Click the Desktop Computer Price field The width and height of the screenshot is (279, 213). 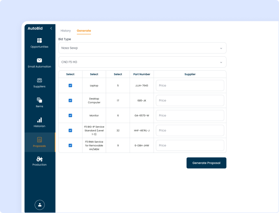click(x=190, y=100)
